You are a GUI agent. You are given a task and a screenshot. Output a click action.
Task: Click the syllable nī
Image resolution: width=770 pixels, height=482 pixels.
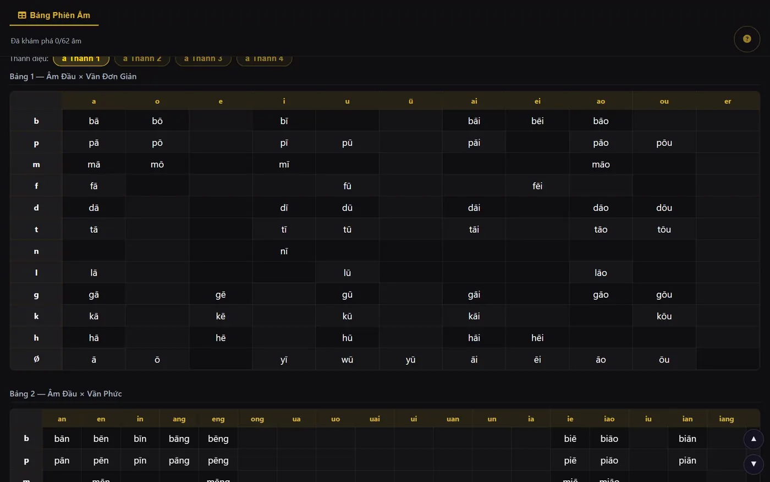click(284, 251)
